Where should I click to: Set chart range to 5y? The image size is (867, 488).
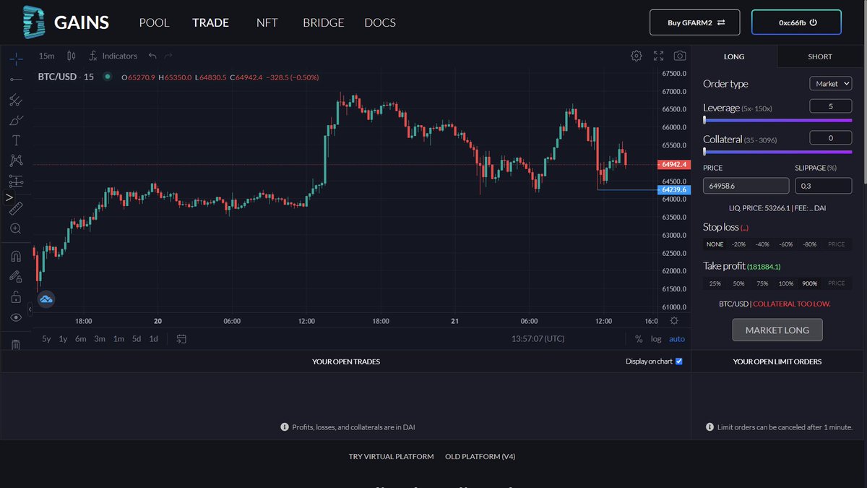pyautogui.click(x=46, y=338)
